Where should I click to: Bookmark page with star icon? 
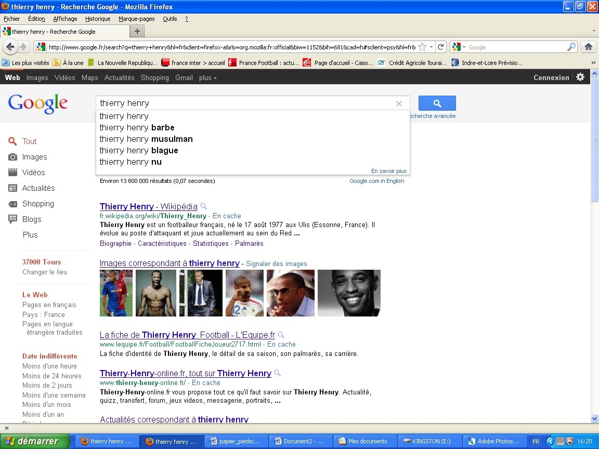422,47
